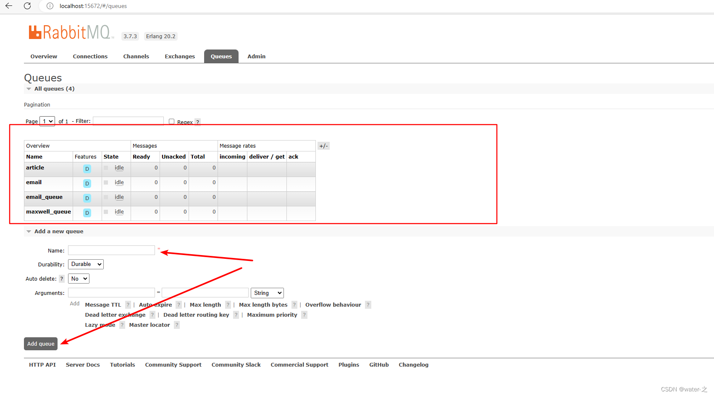Sort queues by the Name column header

tap(34, 157)
